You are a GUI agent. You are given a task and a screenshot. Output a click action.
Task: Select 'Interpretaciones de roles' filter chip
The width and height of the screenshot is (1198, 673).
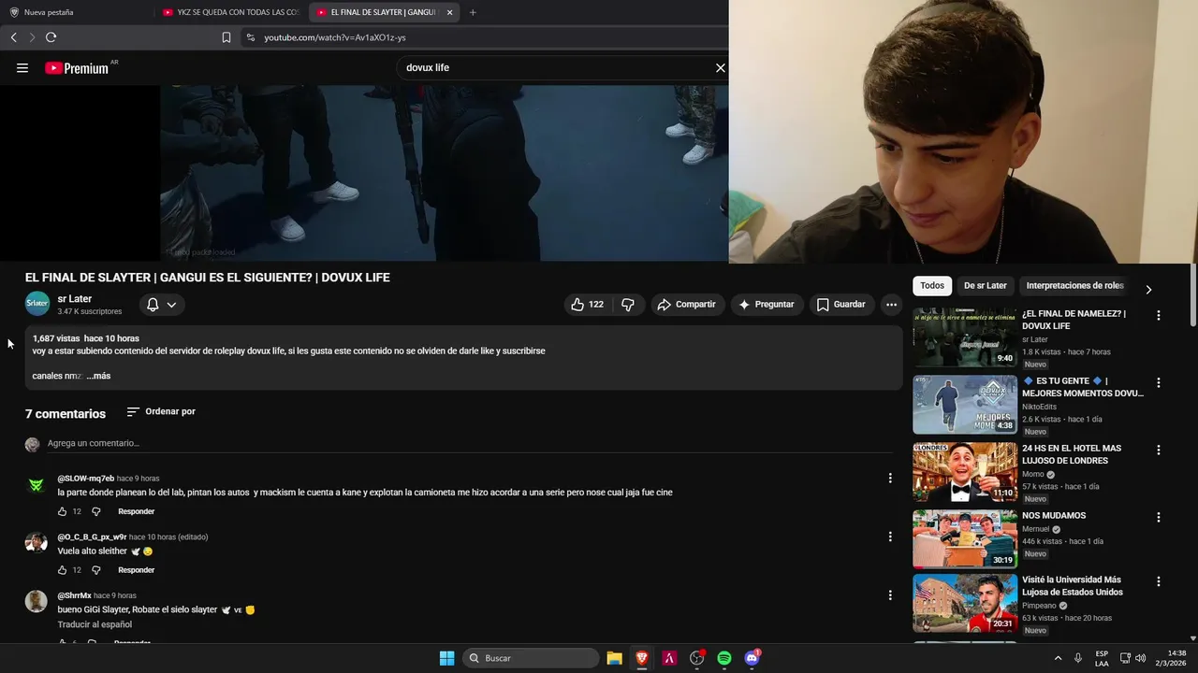pyautogui.click(x=1074, y=286)
